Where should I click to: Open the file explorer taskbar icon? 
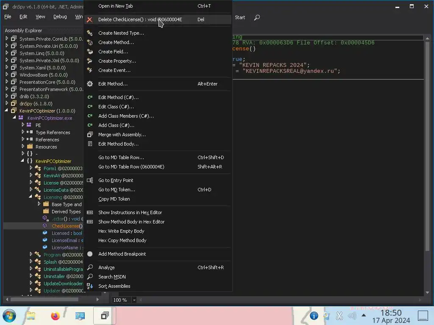pos(31,316)
